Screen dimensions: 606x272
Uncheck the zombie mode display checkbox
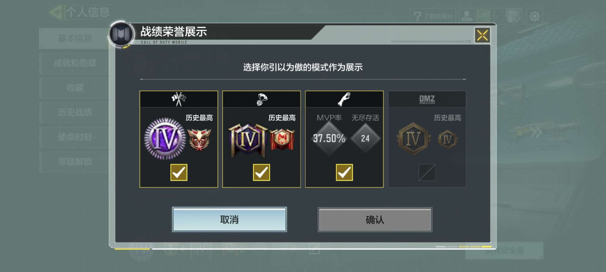point(344,173)
